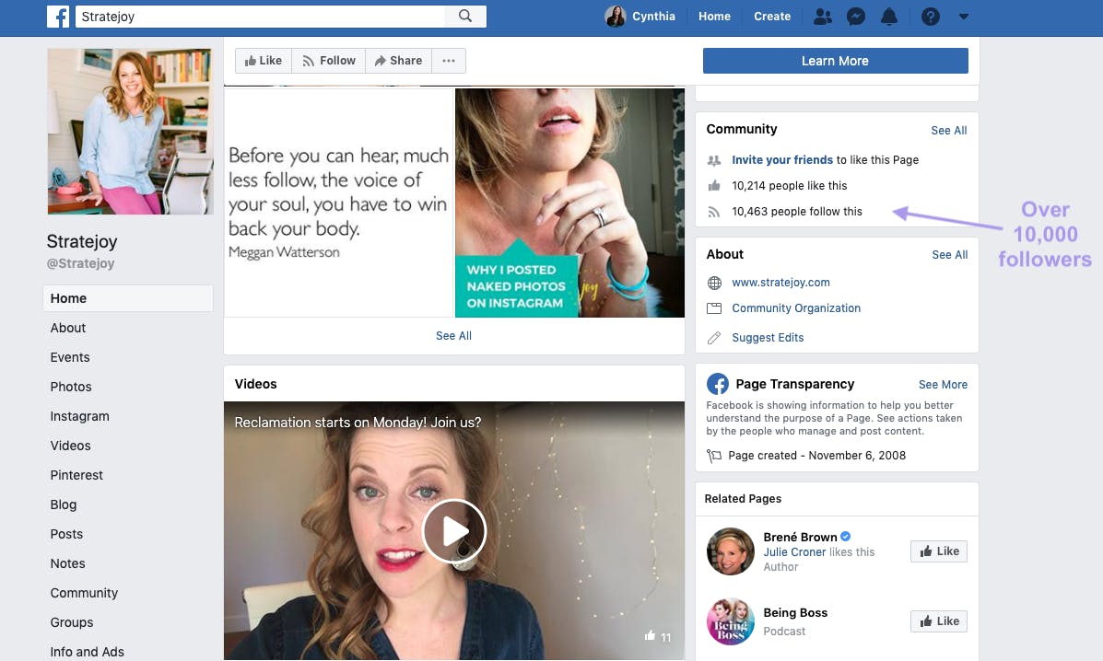Image resolution: width=1103 pixels, height=661 pixels.
Task: Open the Messenger icon
Action: [x=855, y=17]
